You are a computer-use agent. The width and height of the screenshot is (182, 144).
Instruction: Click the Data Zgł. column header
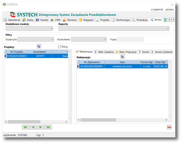[x=161, y=62]
